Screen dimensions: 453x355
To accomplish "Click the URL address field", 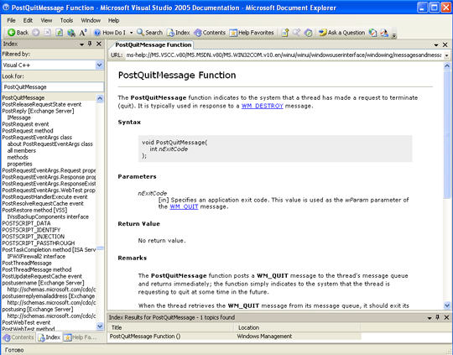I will [x=284, y=55].
